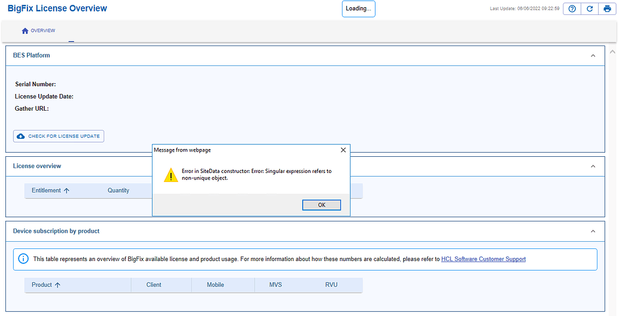
Task: Click the RVU column header
Action: click(x=331, y=285)
